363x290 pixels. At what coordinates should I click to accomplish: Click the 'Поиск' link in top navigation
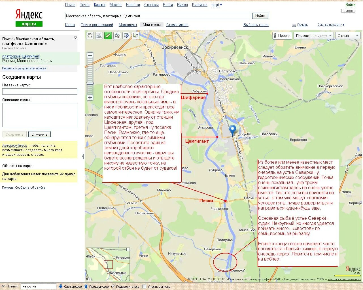70,5
